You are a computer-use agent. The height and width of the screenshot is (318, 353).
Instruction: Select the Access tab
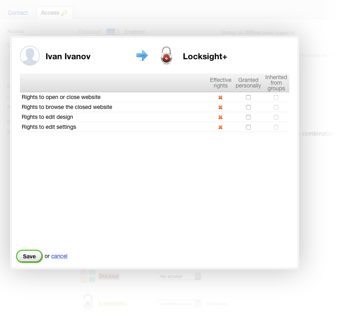[55, 13]
